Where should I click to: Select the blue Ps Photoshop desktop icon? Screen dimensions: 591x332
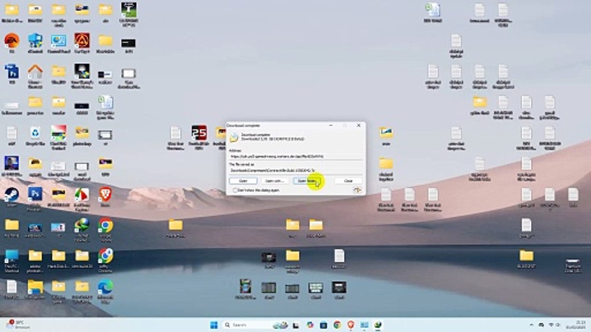click(35, 194)
